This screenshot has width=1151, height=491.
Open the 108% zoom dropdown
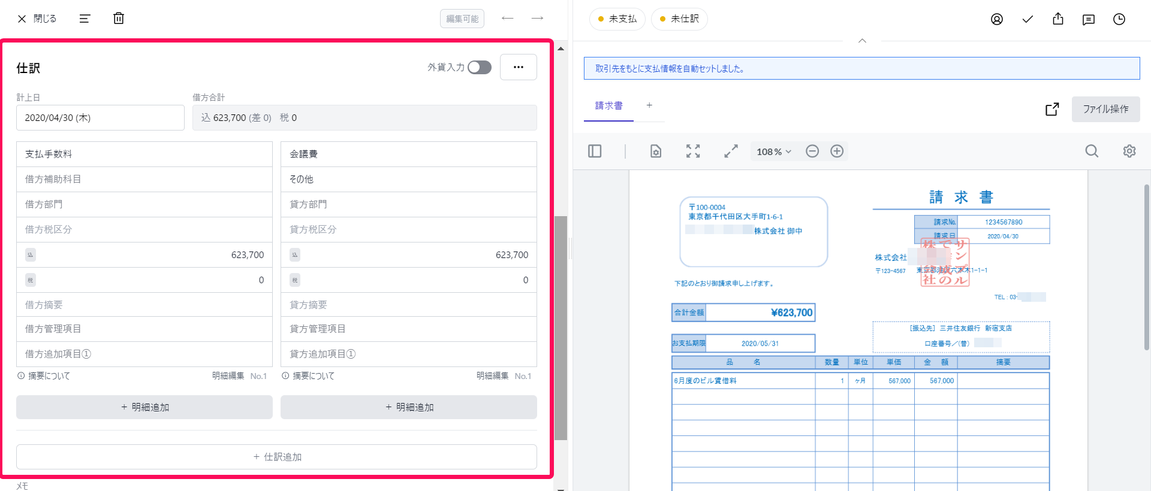tap(774, 151)
